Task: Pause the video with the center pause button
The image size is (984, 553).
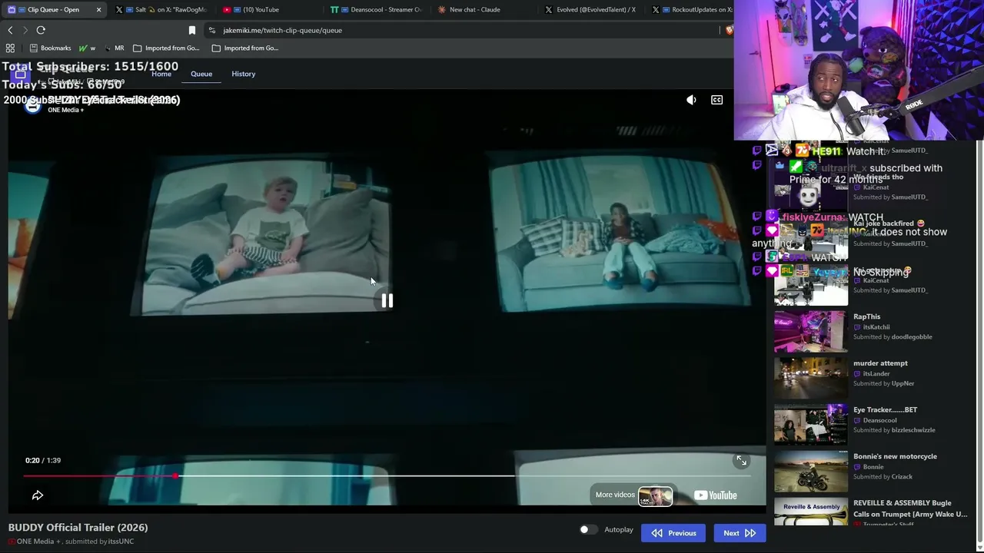Action: [x=387, y=301]
